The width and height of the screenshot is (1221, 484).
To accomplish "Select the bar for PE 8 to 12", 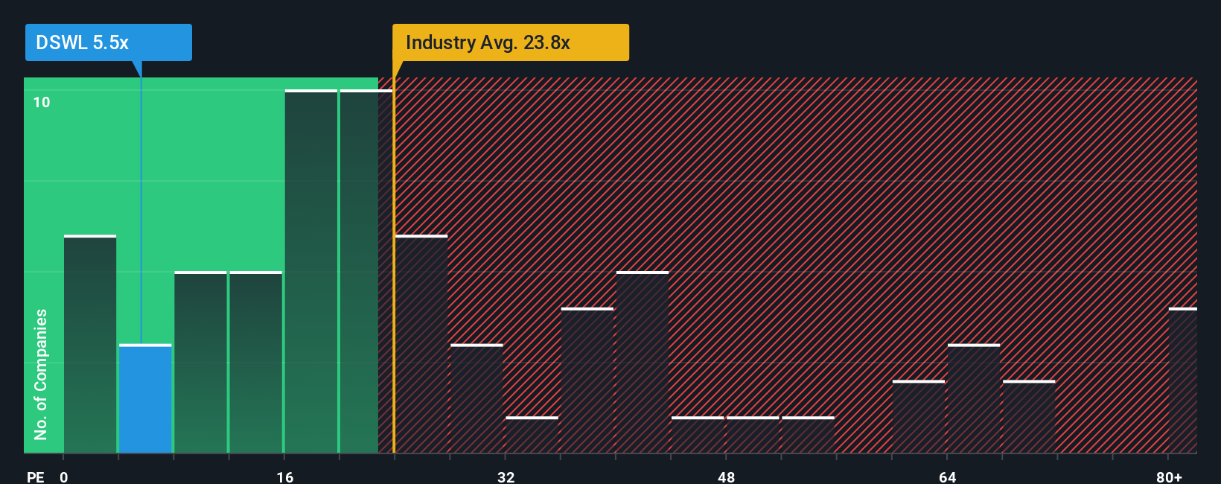I will (x=200, y=362).
